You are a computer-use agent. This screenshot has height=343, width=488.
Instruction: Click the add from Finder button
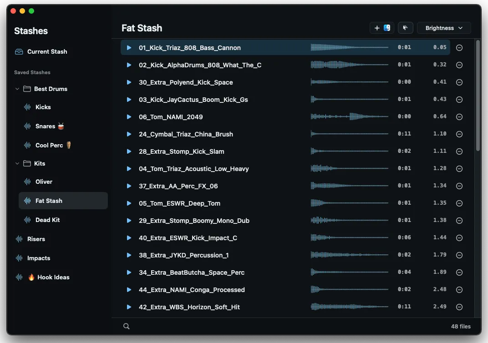click(x=382, y=28)
